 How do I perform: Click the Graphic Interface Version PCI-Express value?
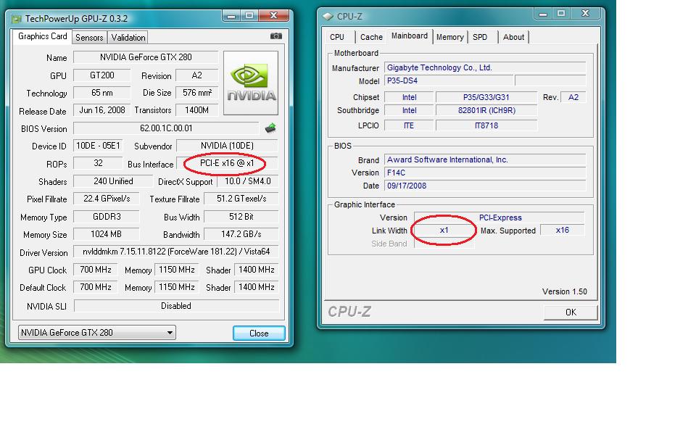(500, 217)
